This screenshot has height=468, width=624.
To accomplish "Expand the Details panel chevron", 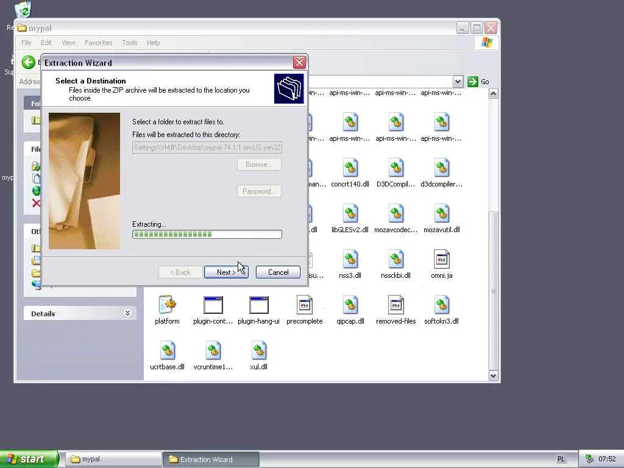I will tap(127, 313).
